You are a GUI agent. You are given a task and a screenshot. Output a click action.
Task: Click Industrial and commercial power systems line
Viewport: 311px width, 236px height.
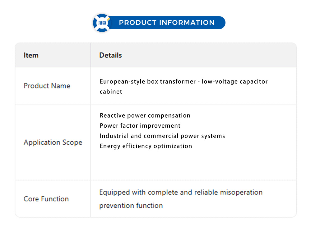pyautogui.click(x=162, y=136)
